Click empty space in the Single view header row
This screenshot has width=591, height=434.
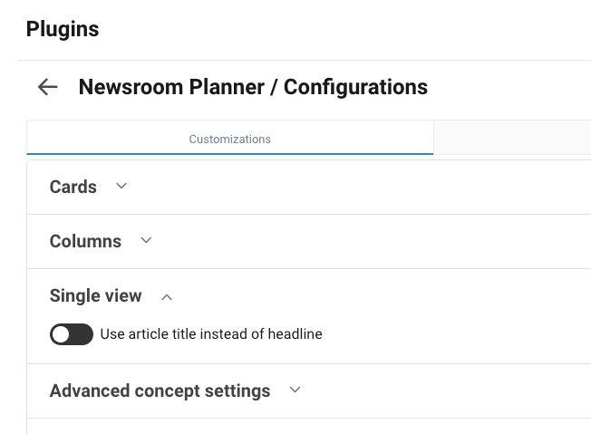[381, 295]
